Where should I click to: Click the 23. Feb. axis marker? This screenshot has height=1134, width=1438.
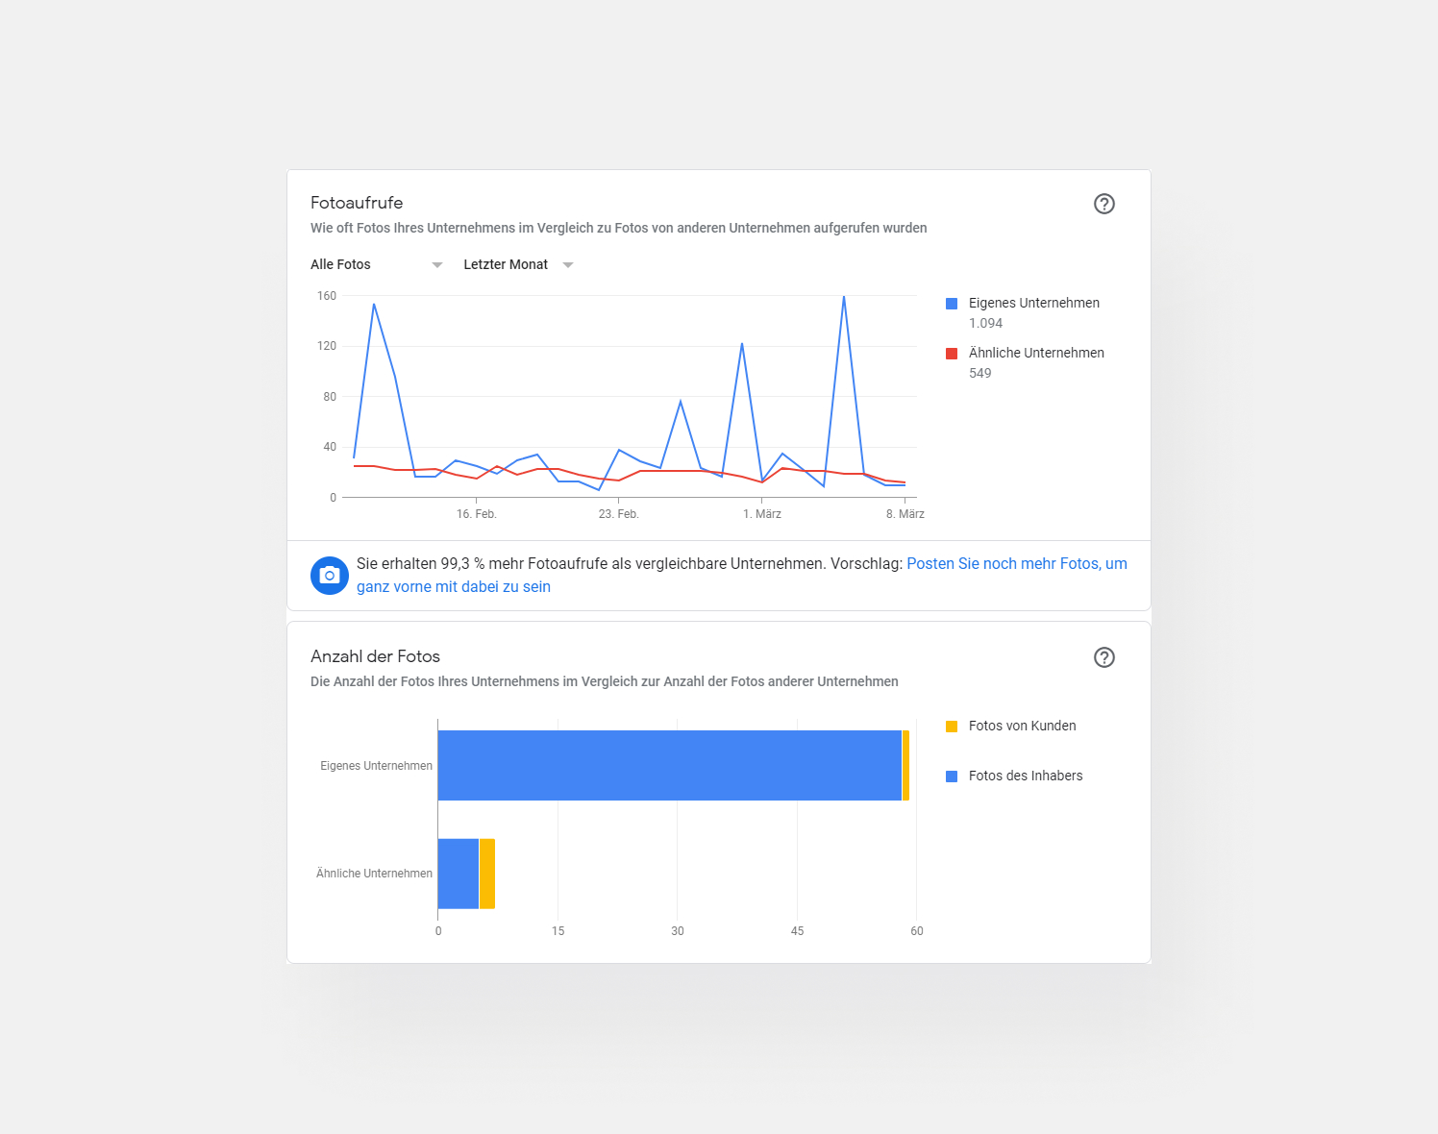[x=618, y=514]
